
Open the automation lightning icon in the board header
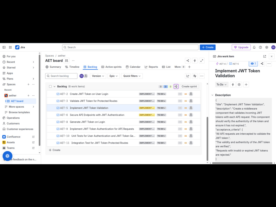195,60
